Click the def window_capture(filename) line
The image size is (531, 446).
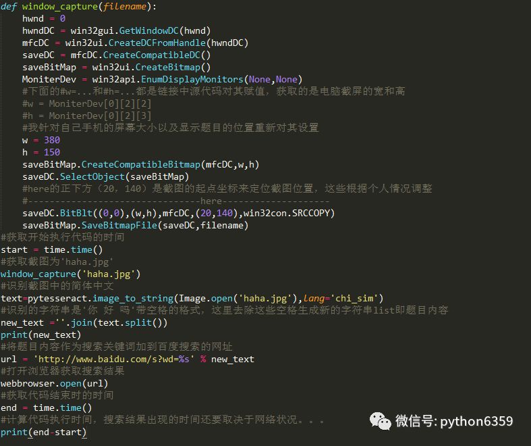(x=78, y=7)
